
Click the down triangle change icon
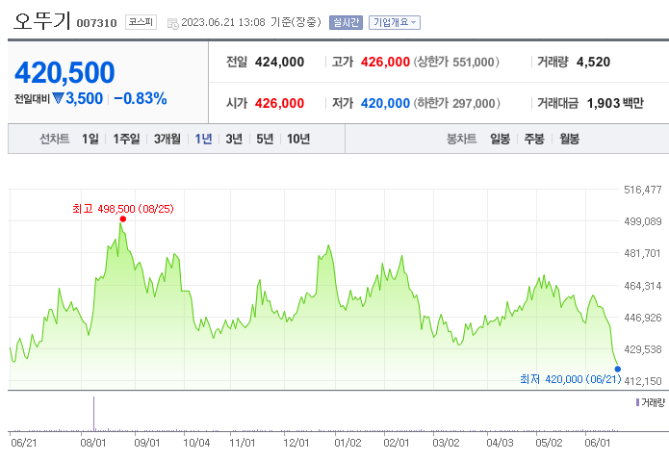[58, 98]
